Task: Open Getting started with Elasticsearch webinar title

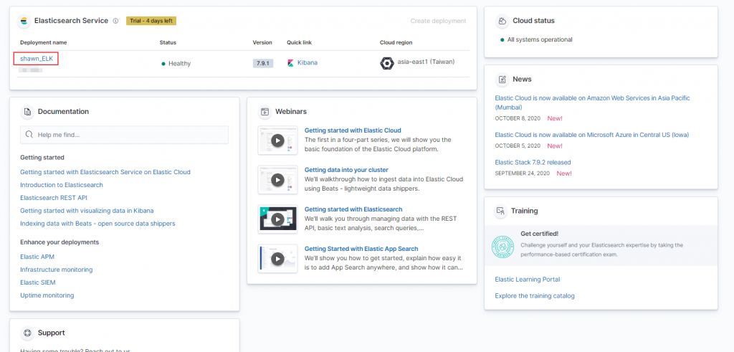Action: point(353,209)
